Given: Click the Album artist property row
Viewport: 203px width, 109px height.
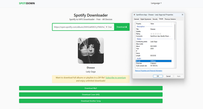Looking at the screenshot, I should click(x=154, y=44).
